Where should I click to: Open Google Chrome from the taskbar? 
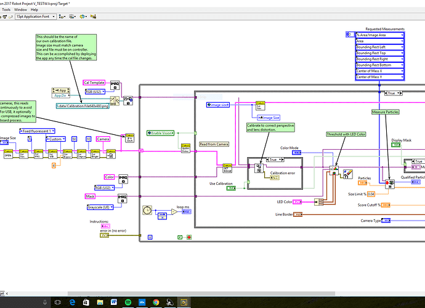(x=156, y=302)
